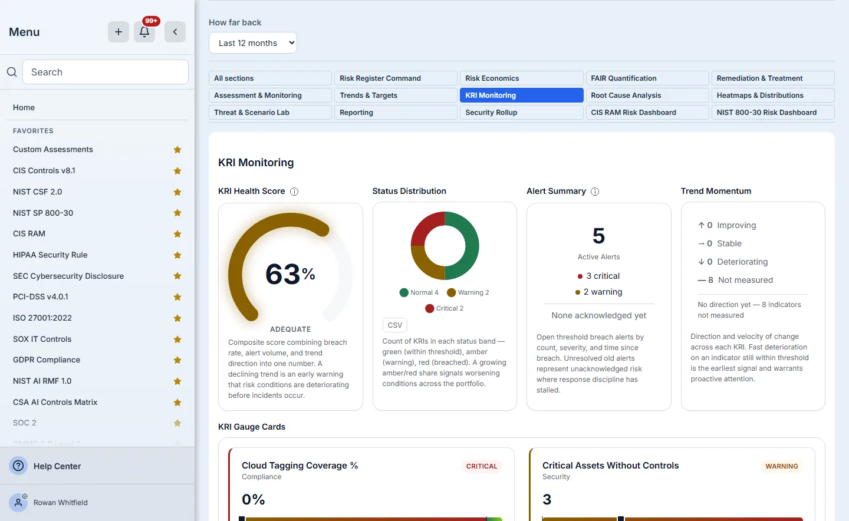Click the star for SEC Cybersecurity Disclosure
849x521 pixels.
pos(177,276)
